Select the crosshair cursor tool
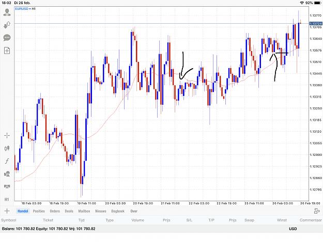 (7, 135)
